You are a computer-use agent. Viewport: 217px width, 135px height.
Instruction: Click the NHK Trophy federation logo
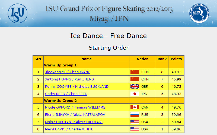(199, 13)
